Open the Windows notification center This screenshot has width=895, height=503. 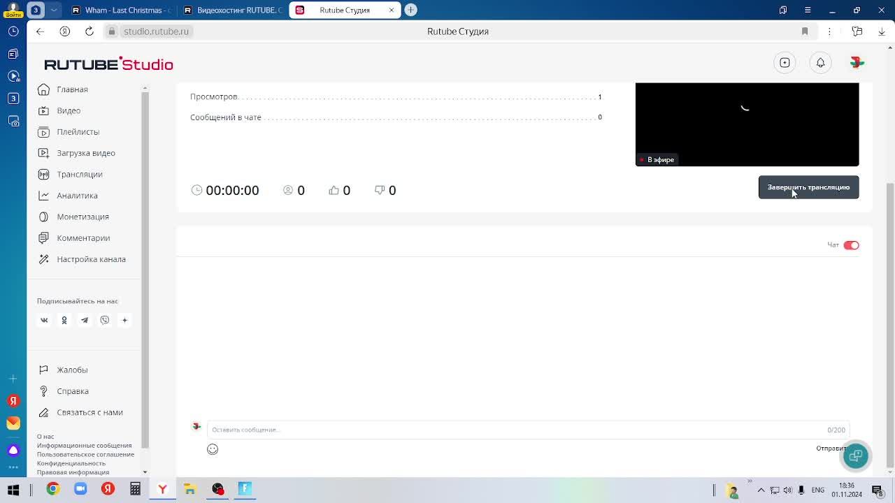tap(877, 490)
